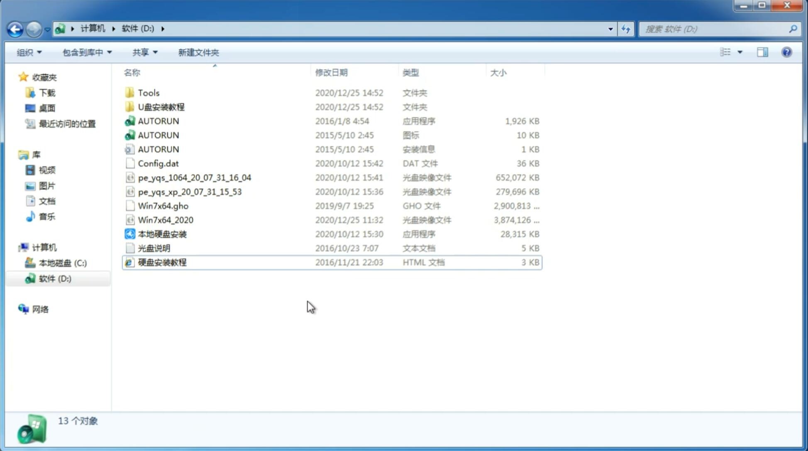Open pe_yqs_1064 disc image file
808x451 pixels.
point(194,177)
